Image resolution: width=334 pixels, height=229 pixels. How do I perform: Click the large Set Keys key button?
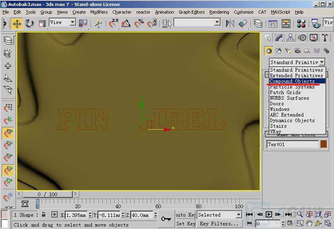pyautogui.click(x=166, y=219)
